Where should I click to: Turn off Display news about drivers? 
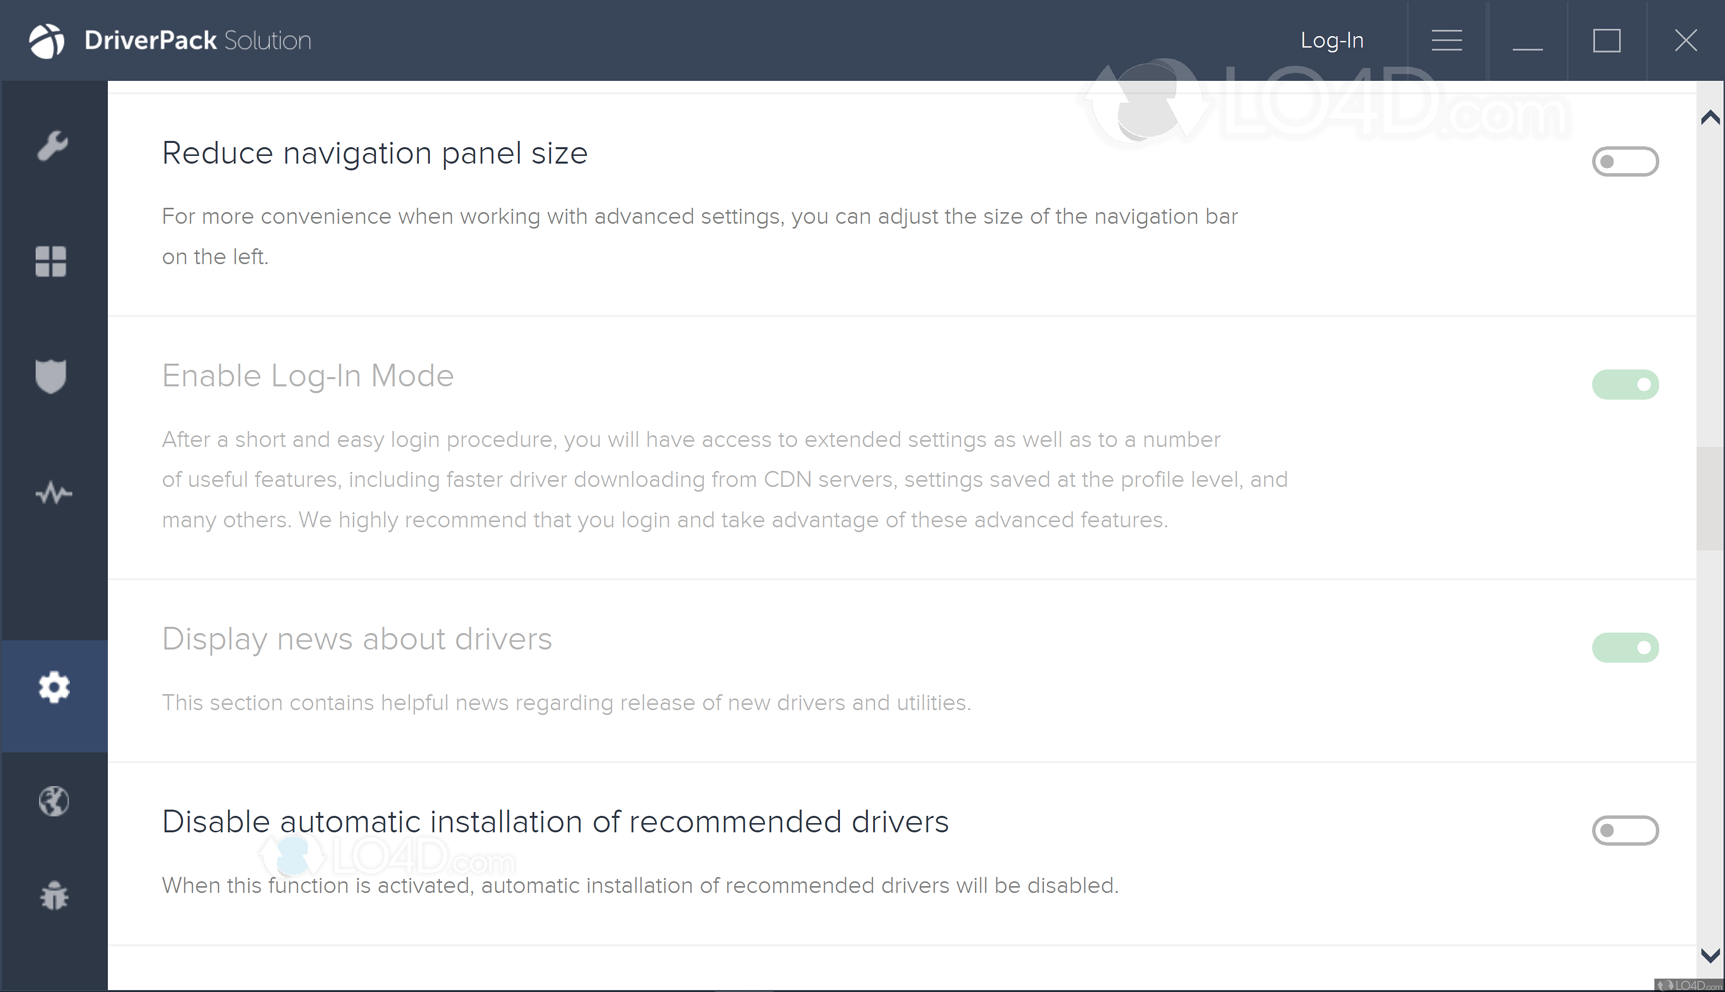pyautogui.click(x=1625, y=647)
